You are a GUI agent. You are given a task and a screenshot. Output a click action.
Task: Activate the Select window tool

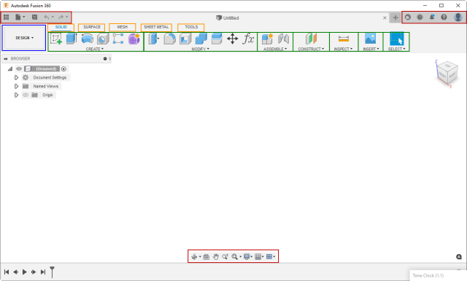tap(396, 39)
